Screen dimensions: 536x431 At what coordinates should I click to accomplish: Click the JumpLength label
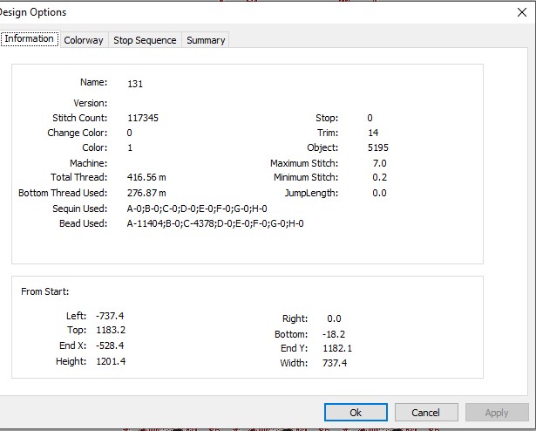[x=311, y=193]
